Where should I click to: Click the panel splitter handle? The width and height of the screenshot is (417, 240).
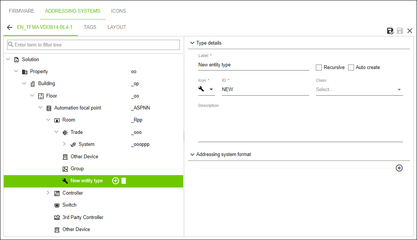184,136
